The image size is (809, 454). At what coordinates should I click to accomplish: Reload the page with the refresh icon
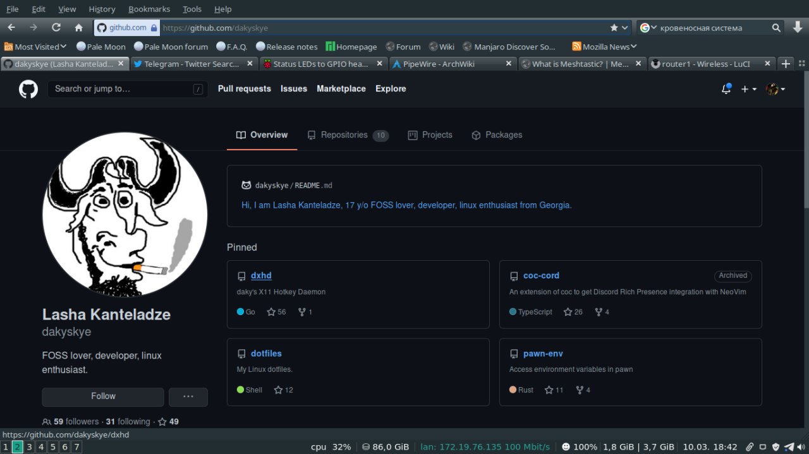coord(56,27)
